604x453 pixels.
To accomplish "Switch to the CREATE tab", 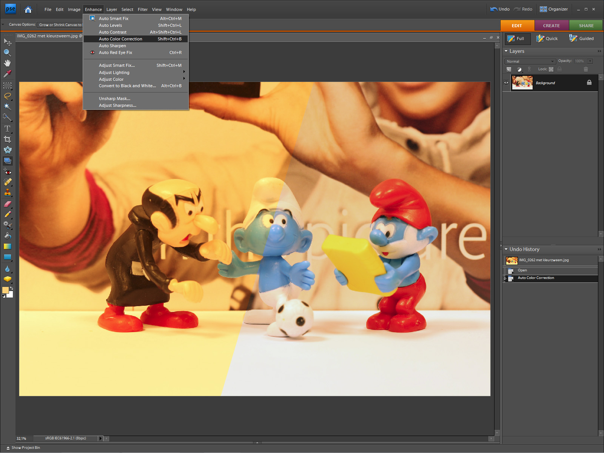I will pyautogui.click(x=552, y=26).
